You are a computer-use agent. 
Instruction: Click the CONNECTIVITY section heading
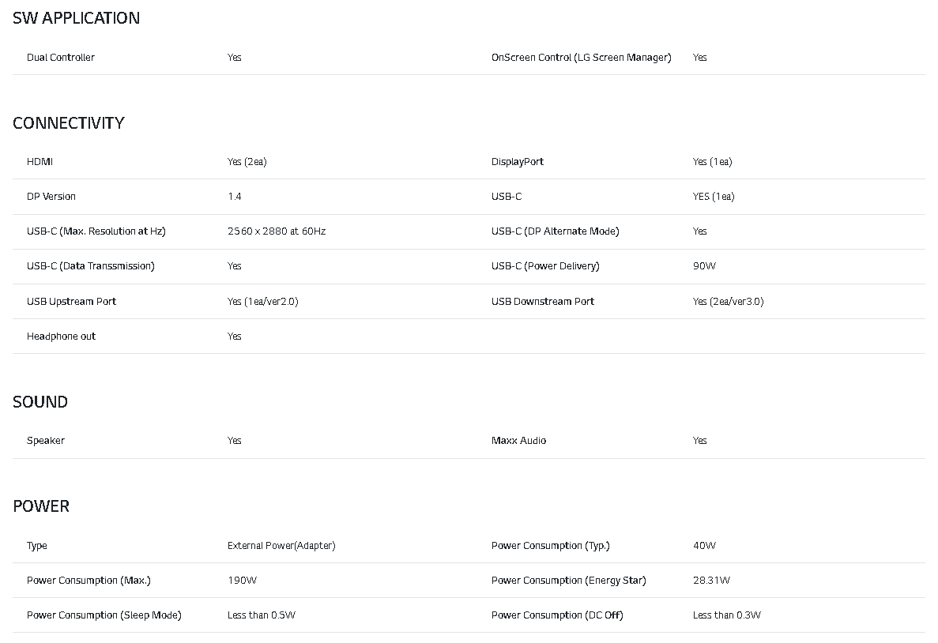pyautogui.click(x=68, y=123)
